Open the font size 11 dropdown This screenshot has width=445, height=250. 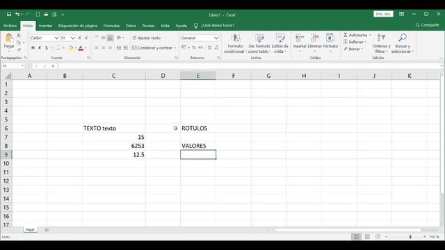(72, 37)
